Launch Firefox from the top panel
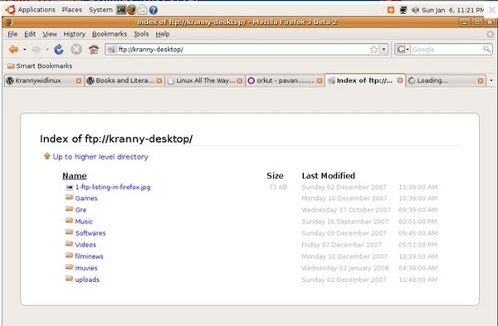Image resolution: width=498 pixels, height=326 pixels. tap(131, 10)
